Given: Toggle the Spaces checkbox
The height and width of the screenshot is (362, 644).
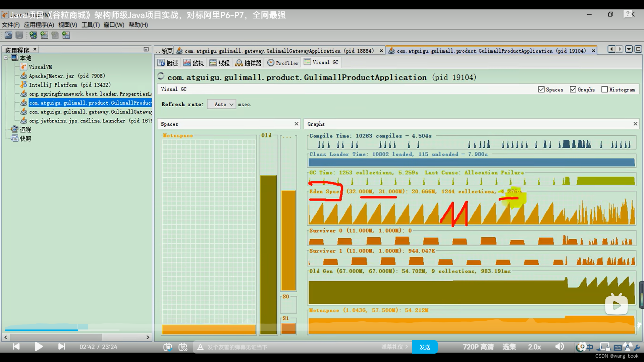Looking at the screenshot, I should coord(541,89).
